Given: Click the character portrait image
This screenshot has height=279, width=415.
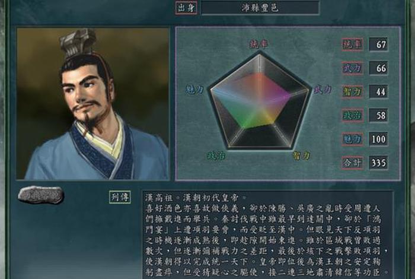Looking at the screenshot, I should [93, 104].
